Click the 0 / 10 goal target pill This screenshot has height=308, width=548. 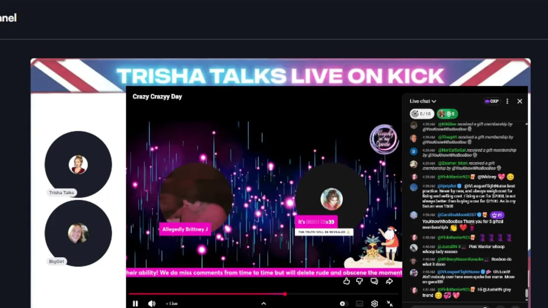422,114
